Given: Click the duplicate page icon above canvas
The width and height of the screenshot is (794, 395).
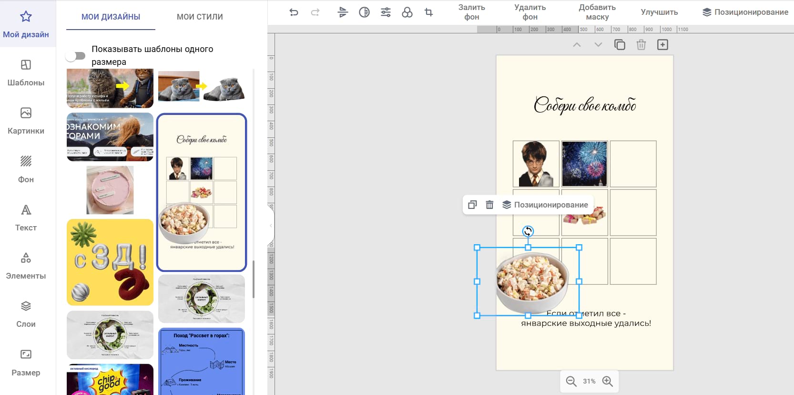Looking at the screenshot, I should pyautogui.click(x=620, y=45).
